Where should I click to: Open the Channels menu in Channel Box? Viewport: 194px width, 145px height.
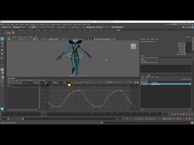[143, 39]
